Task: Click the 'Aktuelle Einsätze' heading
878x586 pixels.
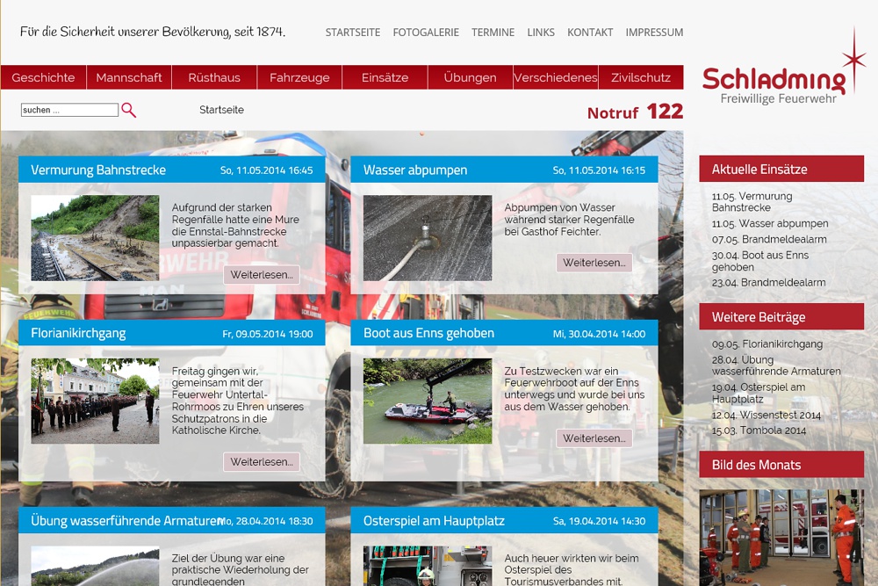Action: [759, 170]
